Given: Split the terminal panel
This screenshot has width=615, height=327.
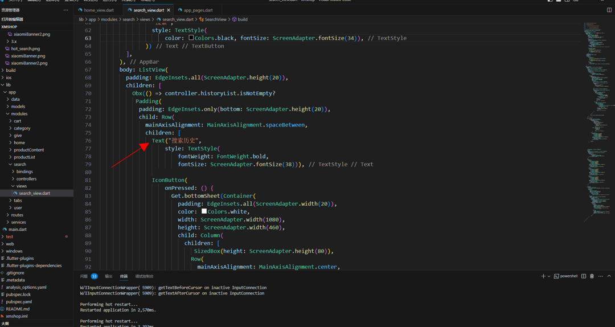Looking at the screenshot, I should tap(584, 276).
